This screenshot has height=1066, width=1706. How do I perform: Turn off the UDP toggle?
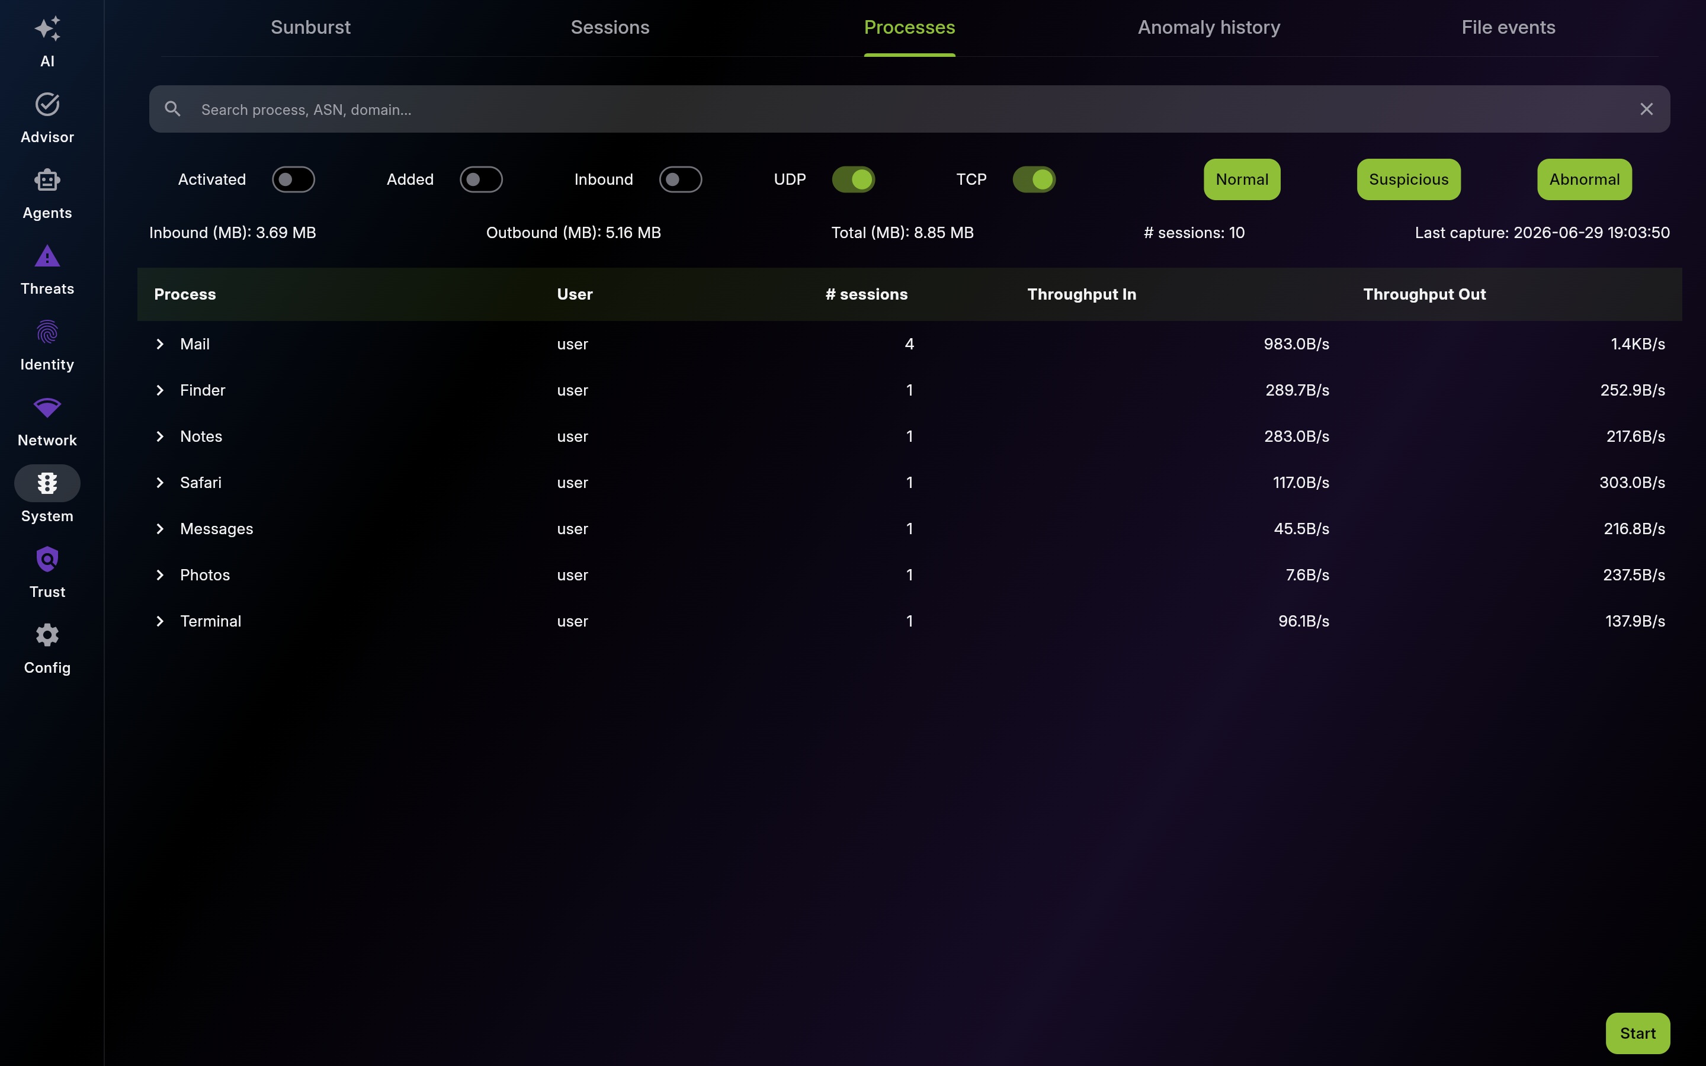pos(853,180)
